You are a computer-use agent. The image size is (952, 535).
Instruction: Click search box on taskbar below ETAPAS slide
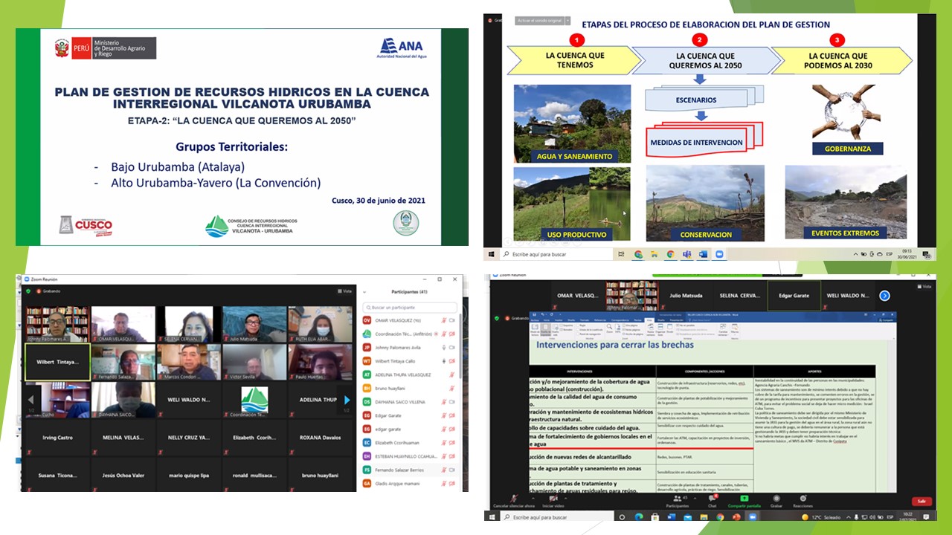pos(557,253)
